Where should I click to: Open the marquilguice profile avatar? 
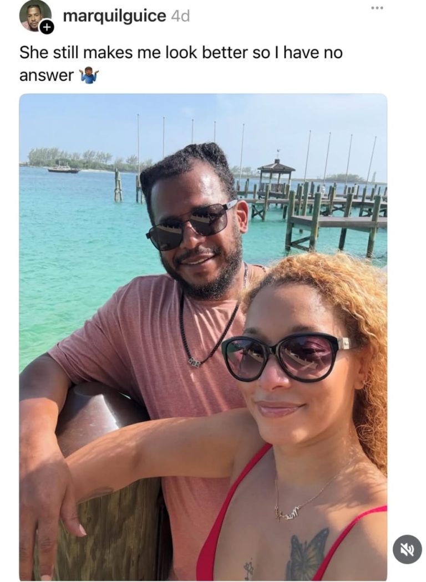coord(34,15)
